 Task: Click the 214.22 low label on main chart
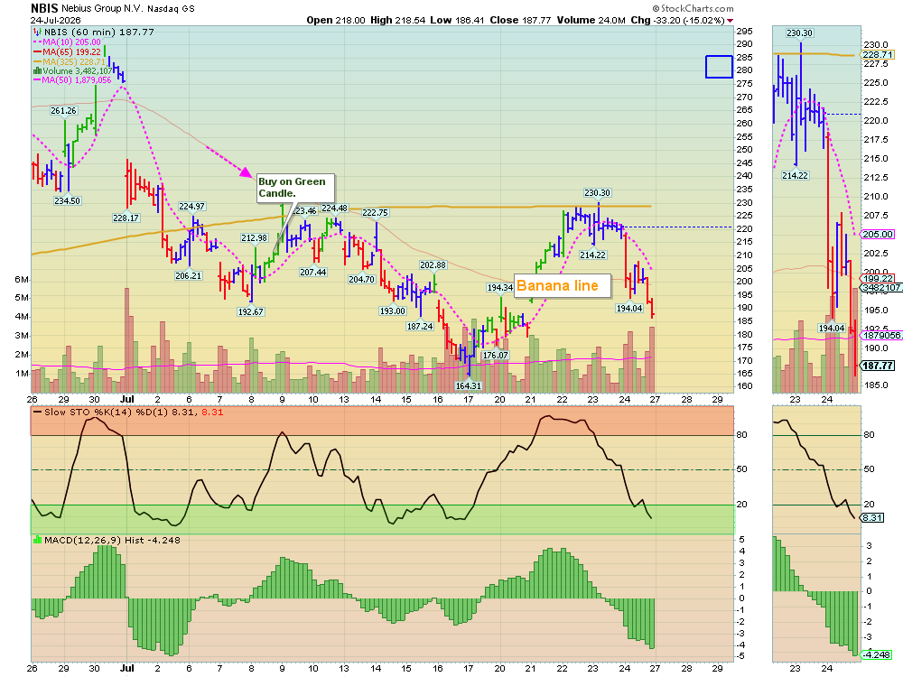coord(592,255)
